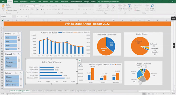Viewport: 176px width, 95px height.
Task: Open the Sales vs orders sheet tab
Action: tap(37, 91)
